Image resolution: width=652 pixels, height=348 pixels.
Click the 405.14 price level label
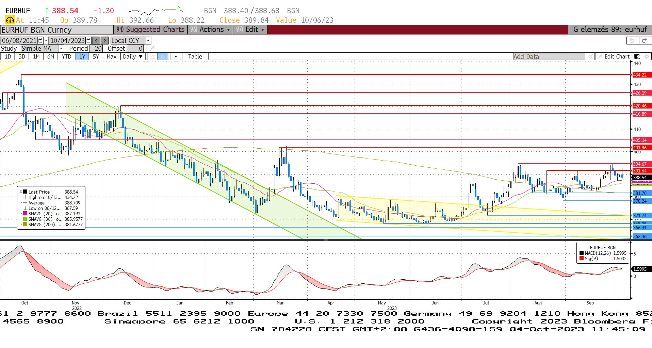coord(641,140)
